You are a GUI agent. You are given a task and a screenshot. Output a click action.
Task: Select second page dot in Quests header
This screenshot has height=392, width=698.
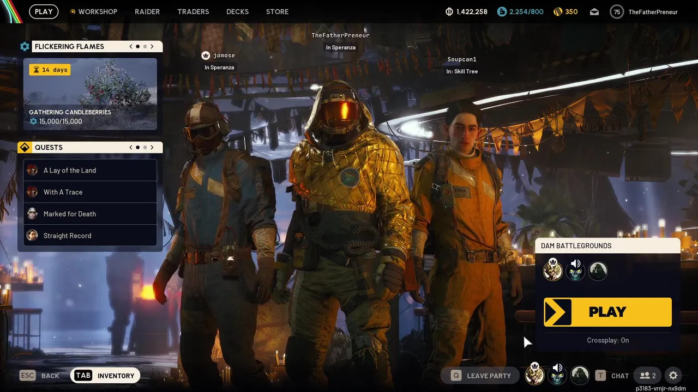tap(145, 147)
